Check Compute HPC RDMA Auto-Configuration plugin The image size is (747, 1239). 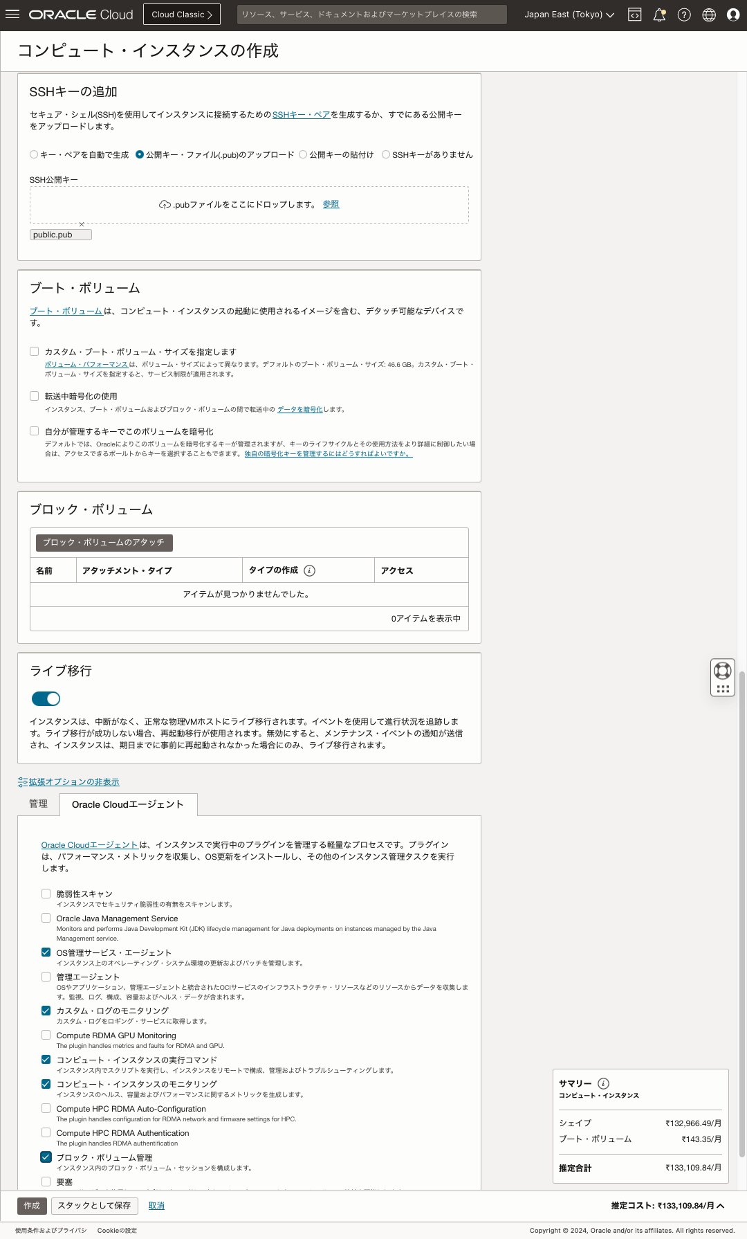tap(46, 1108)
